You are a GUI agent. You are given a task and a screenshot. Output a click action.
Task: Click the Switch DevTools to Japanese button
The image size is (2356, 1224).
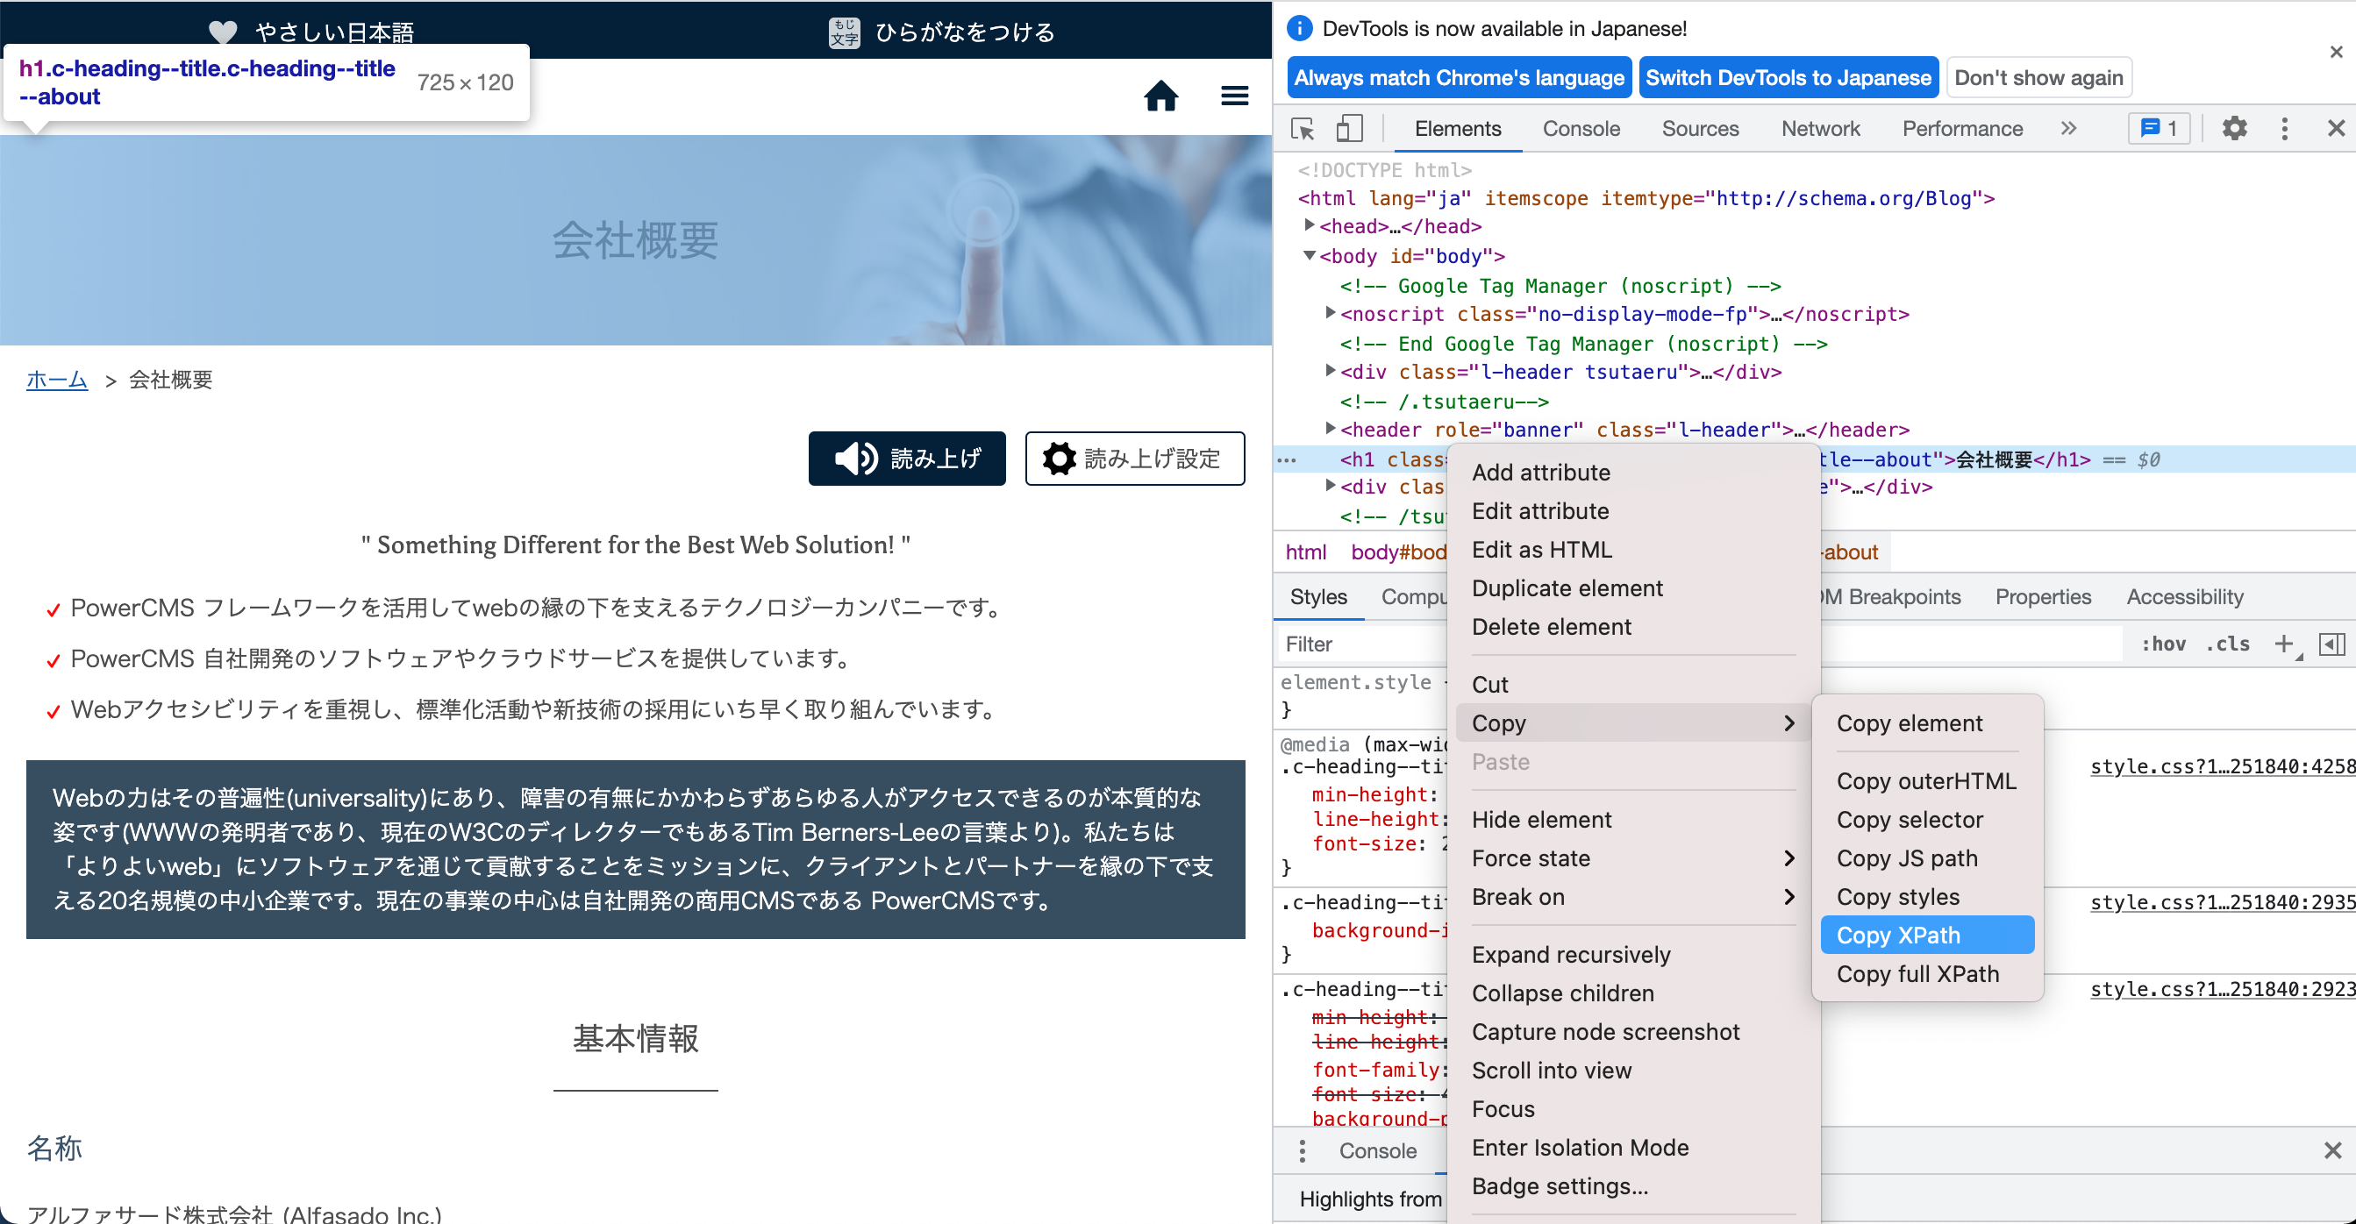pyautogui.click(x=1789, y=77)
